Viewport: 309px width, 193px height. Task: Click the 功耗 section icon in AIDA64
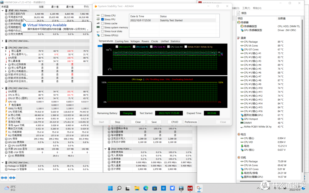239,158
